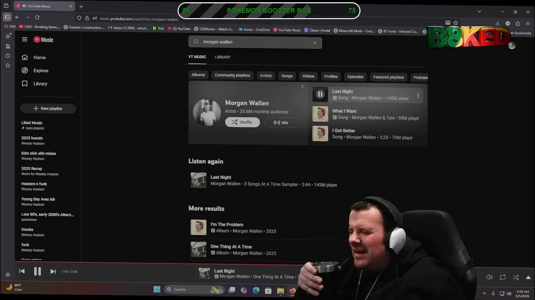
Task: Skip to the next track
Action: pos(53,271)
